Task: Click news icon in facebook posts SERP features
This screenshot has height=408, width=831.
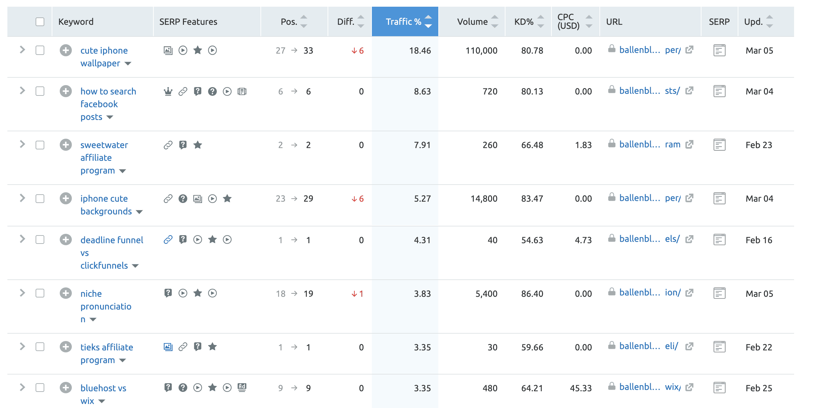Action: [242, 91]
